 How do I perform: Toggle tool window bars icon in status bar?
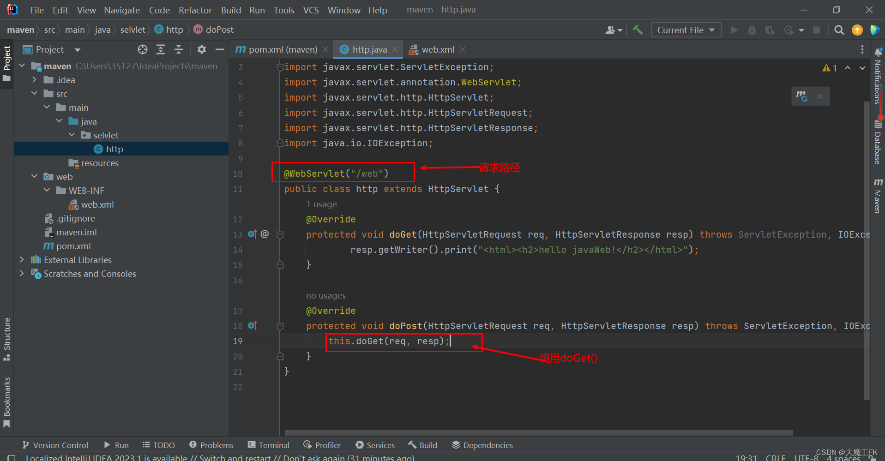(12, 458)
